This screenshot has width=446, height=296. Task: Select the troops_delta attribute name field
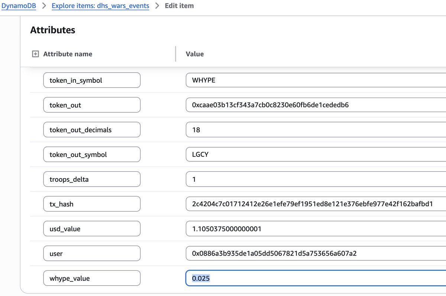click(92, 179)
